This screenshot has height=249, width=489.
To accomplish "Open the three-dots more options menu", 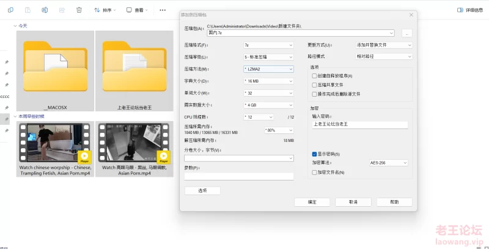I will (x=162, y=10).
